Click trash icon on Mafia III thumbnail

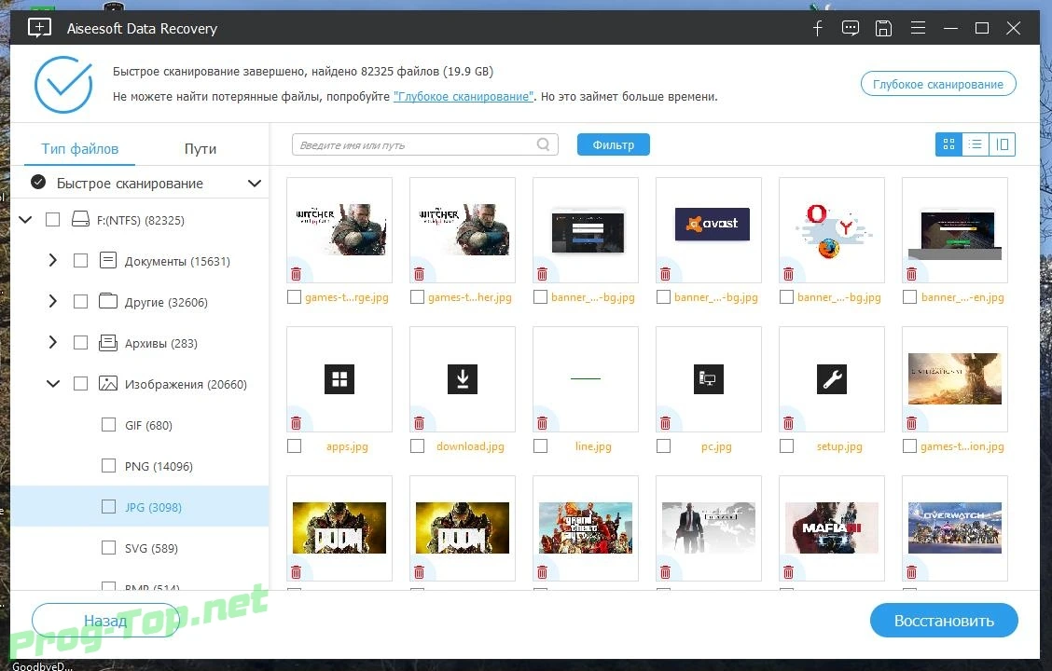pyautogui.click(x=788, y=572)
